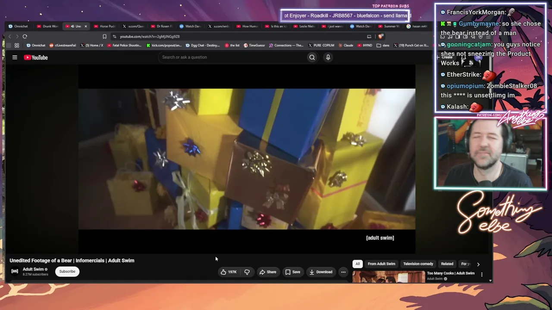Open the Punch Cat on X bookmark

point(411,45)
